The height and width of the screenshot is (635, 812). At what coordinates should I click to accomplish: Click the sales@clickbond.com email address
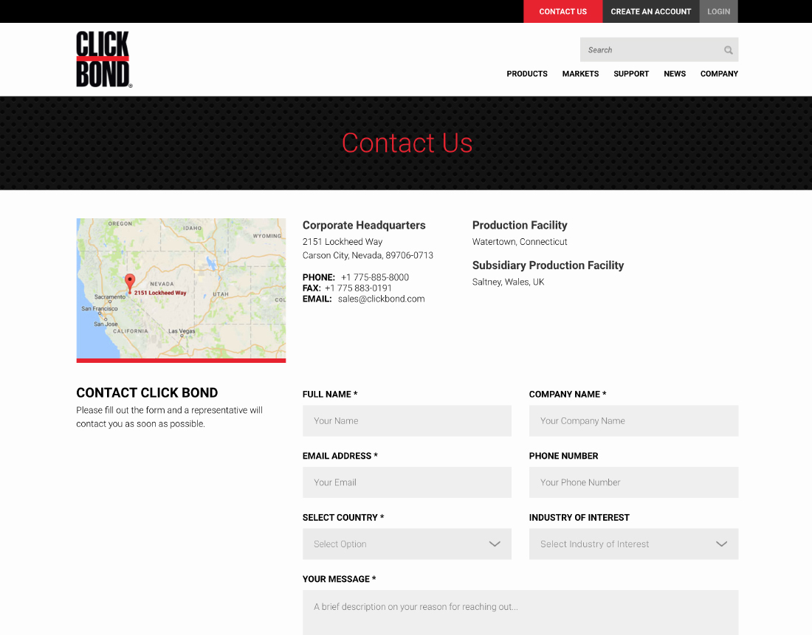coord(381,299)
